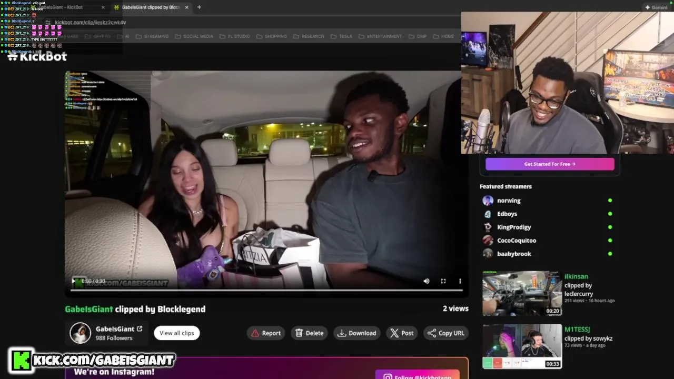The height and width of the screenshot is (379, 674).
Task: Click GabeIsGiant name in clip title
Action: tap(89, 309)
